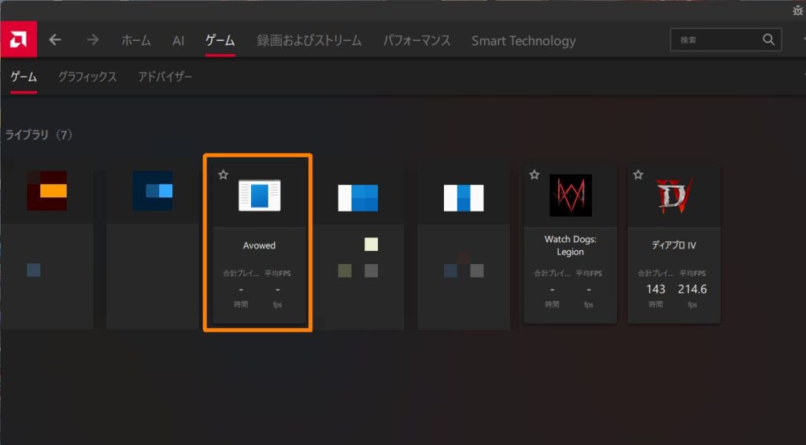The image size is (806, 445).
Task: Click the AMD logo icon
Action: (19, 39)
